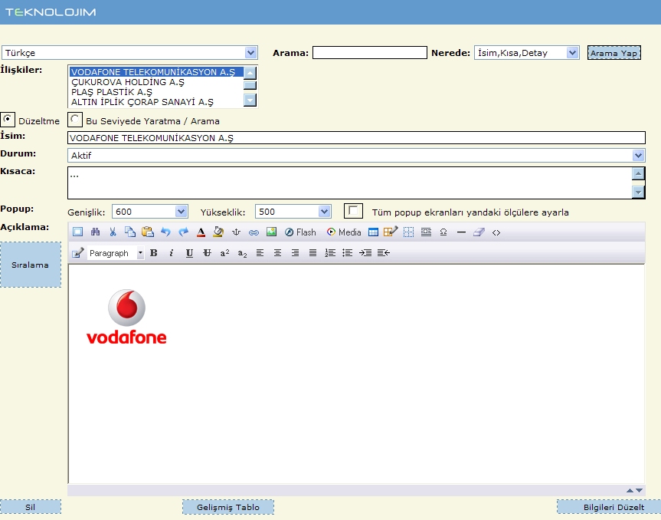Insert an image with the picture icon
This screenshot has width=661, height=520.
[x=271, y=232]
